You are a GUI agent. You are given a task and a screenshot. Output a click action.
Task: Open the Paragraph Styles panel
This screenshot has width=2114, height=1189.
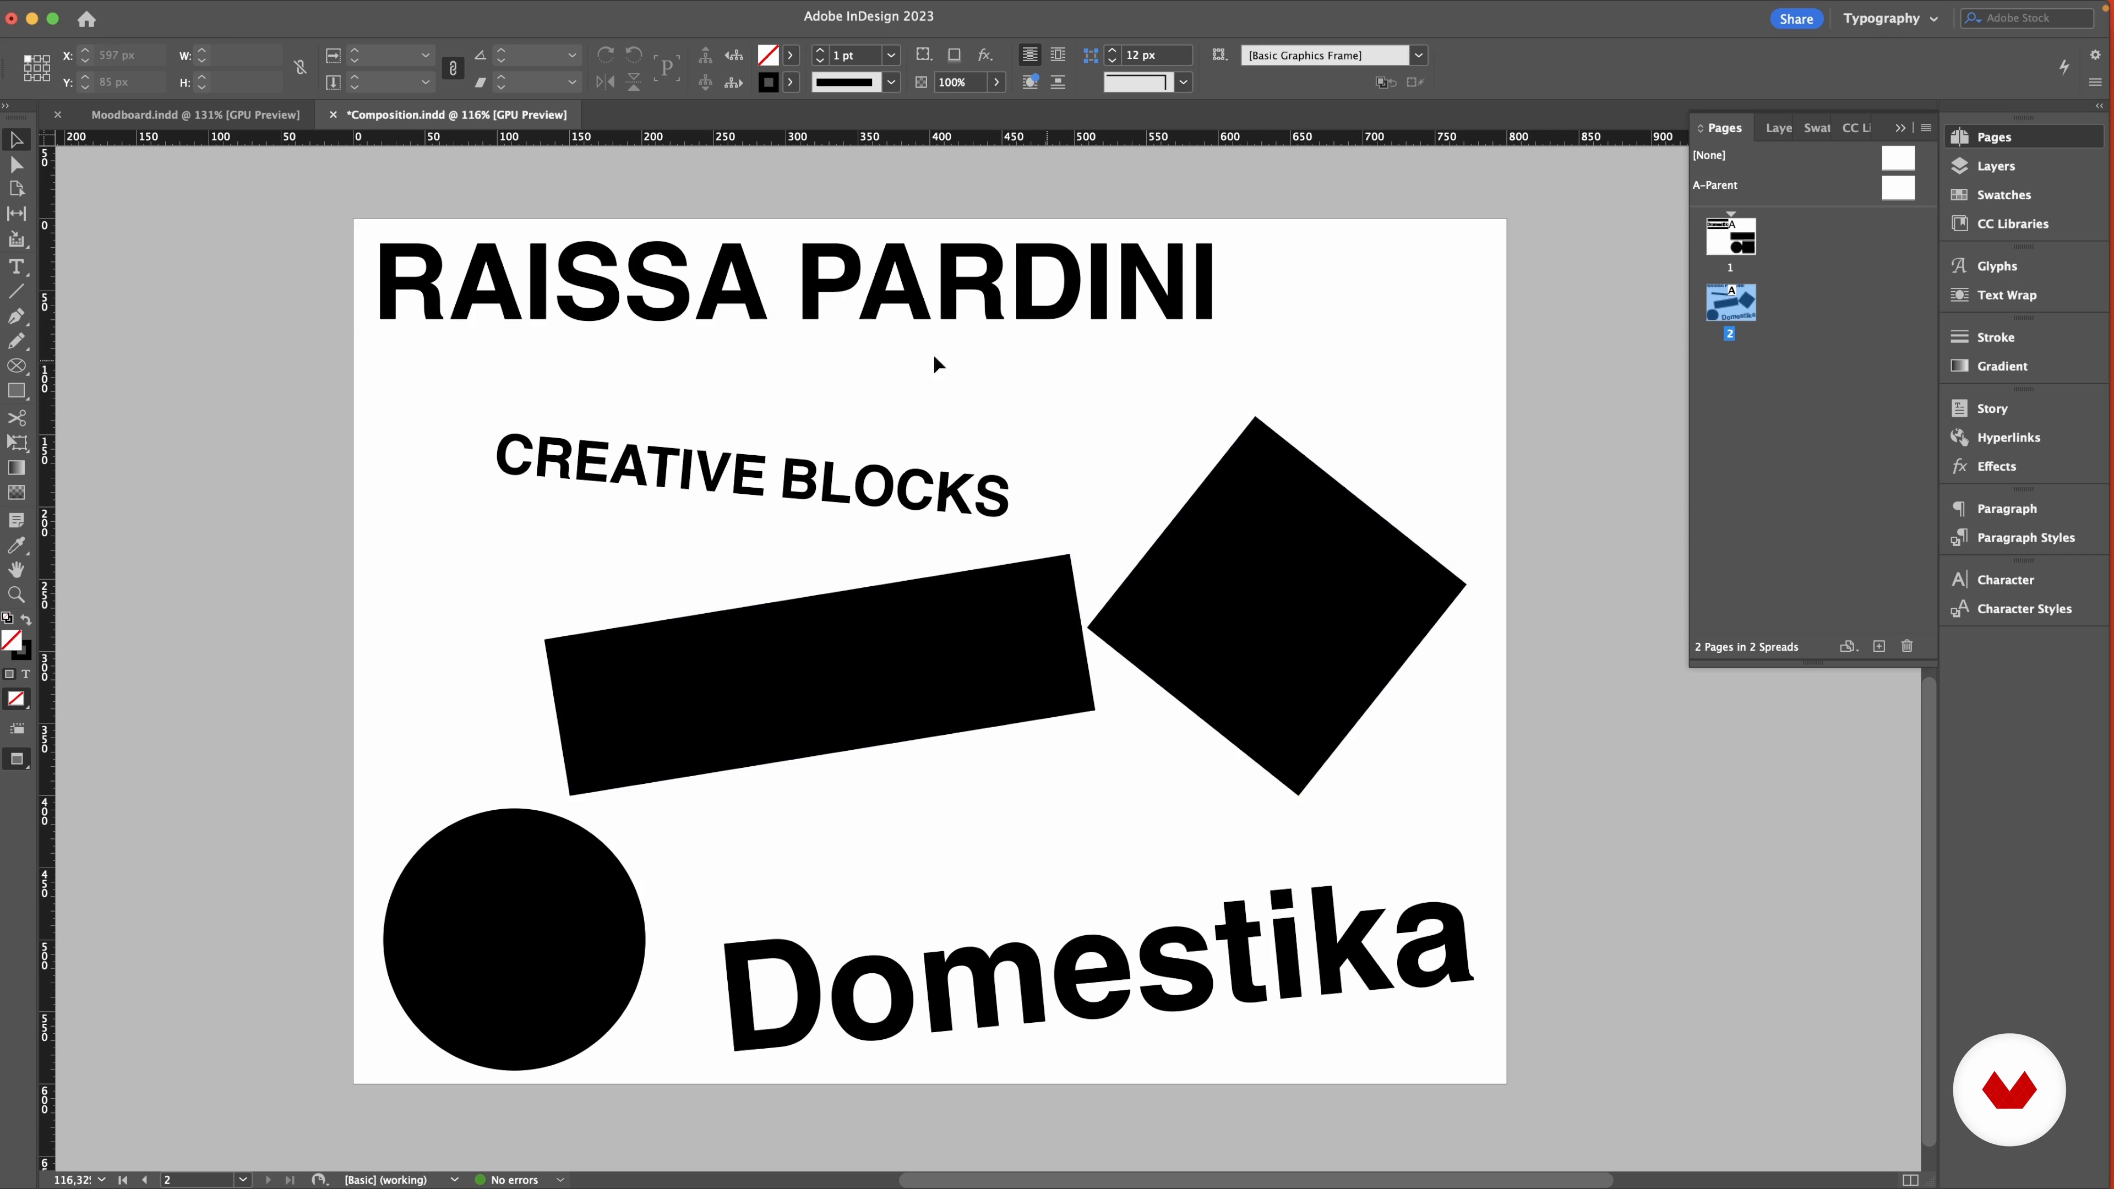point(2025,537)
